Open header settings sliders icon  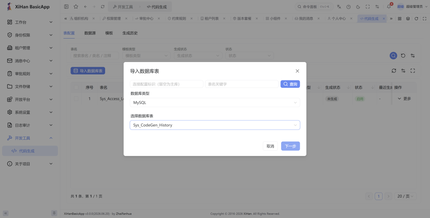[377, 7]
